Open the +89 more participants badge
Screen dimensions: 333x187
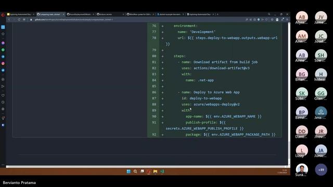click(321, 170)
